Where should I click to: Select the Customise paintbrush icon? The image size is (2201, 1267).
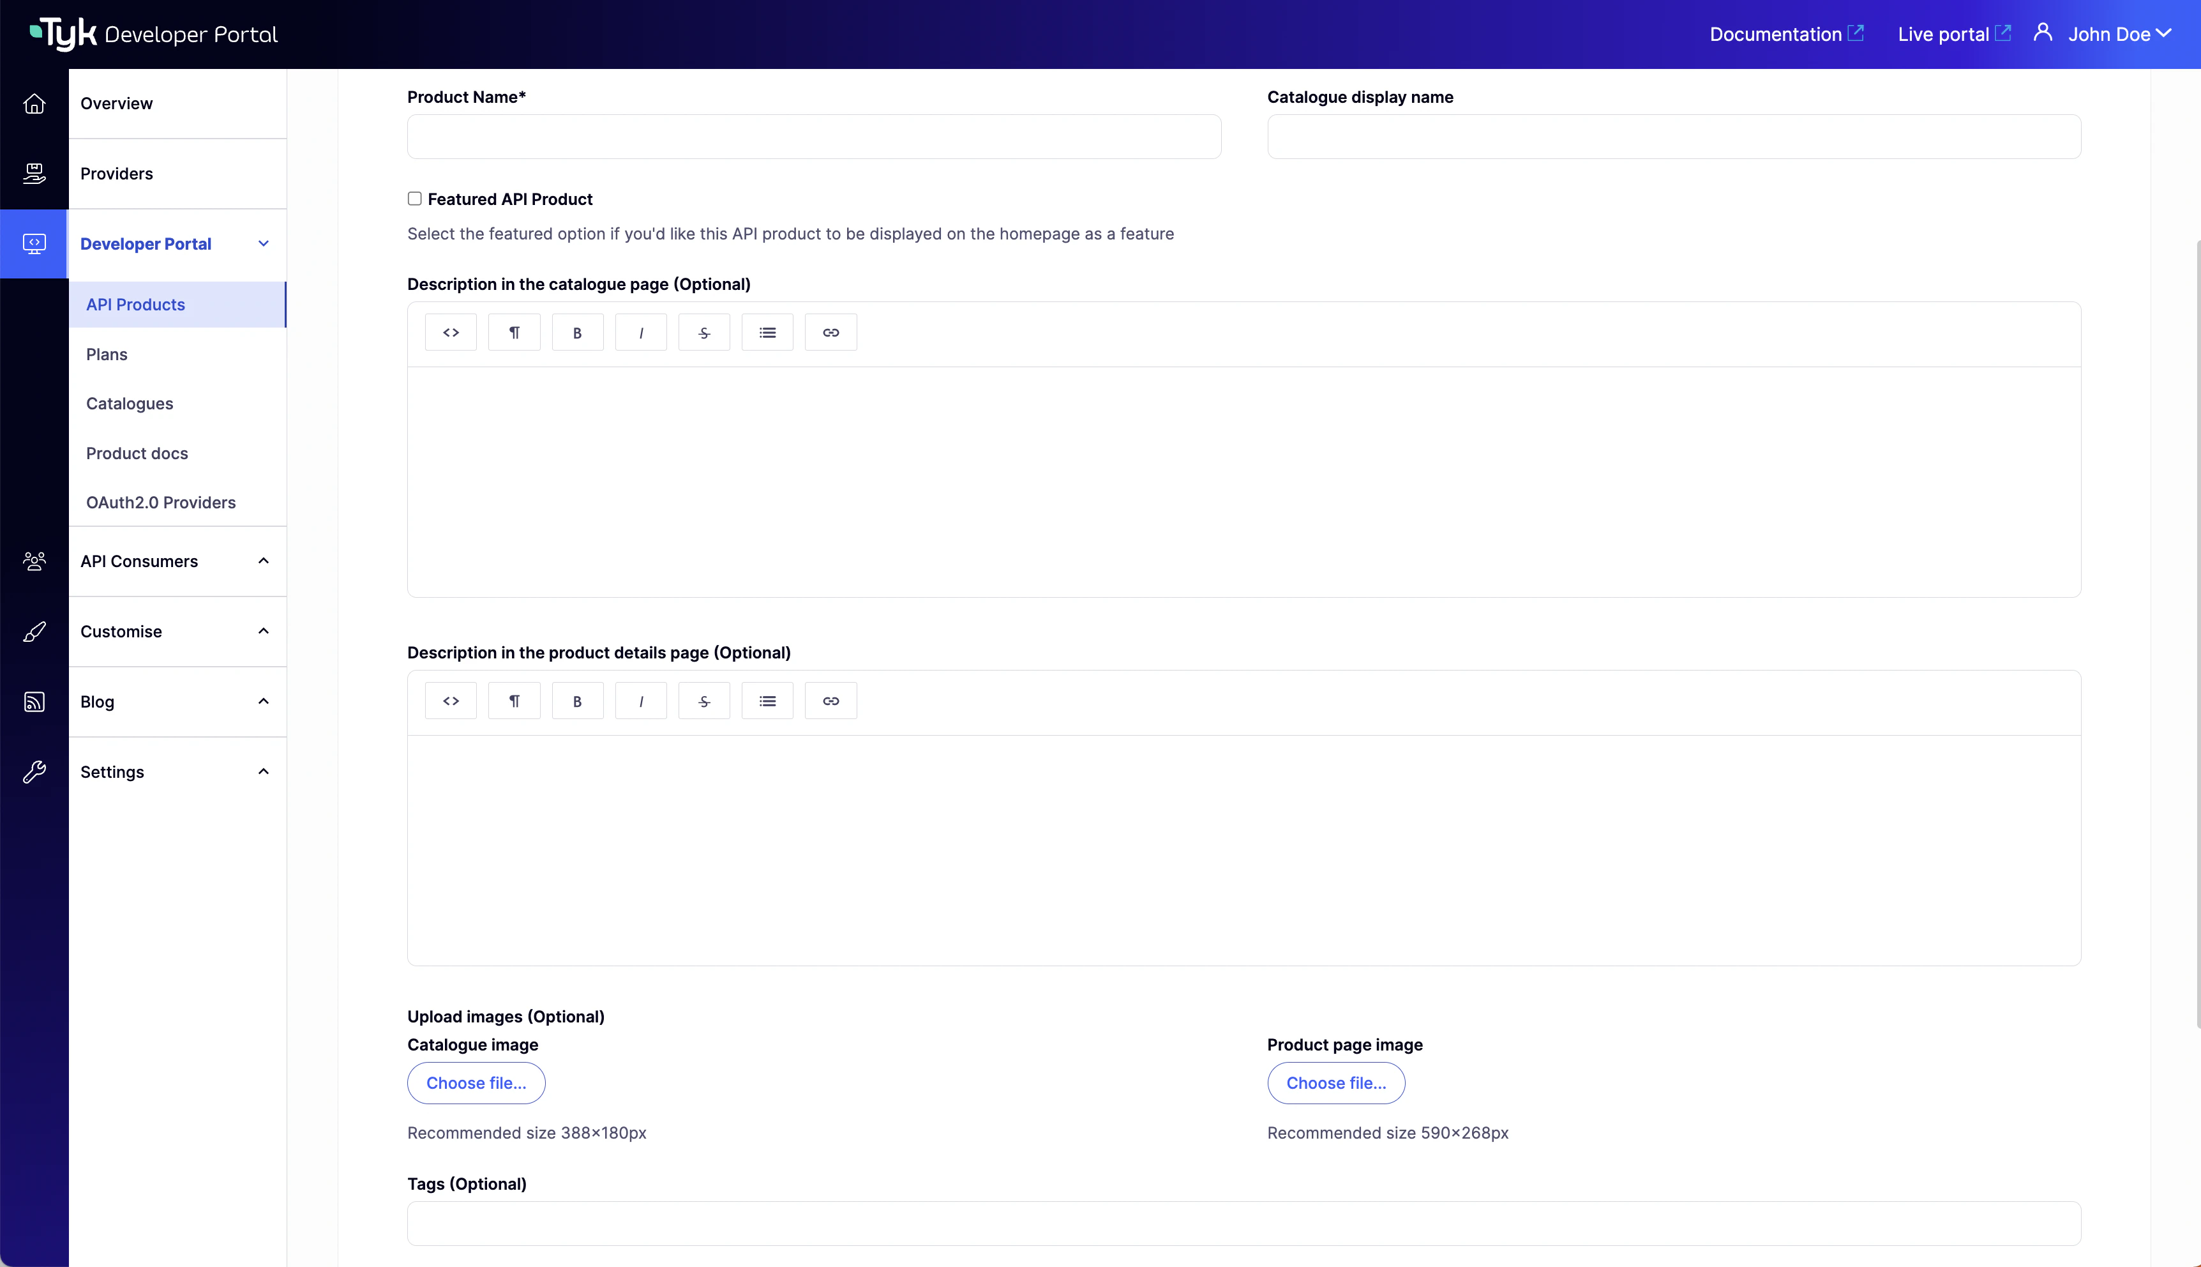pos(34,632)
